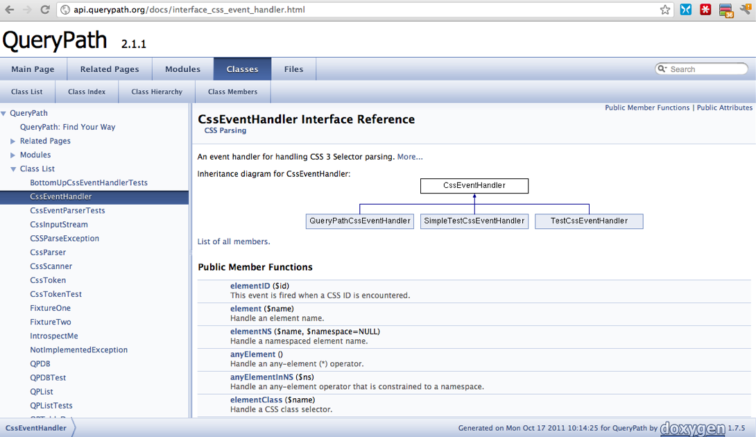Viewport: 756px width, 437px height.
Task: Expand the Related Pages tree node
Action: coord(13,141)
